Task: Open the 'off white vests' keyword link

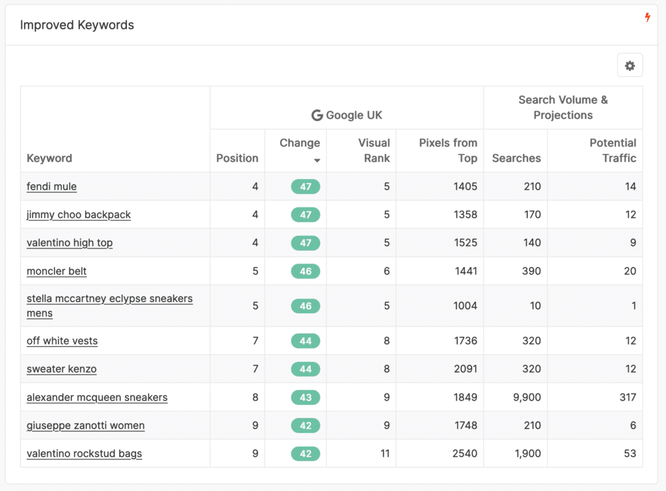Action: point(62,341)
